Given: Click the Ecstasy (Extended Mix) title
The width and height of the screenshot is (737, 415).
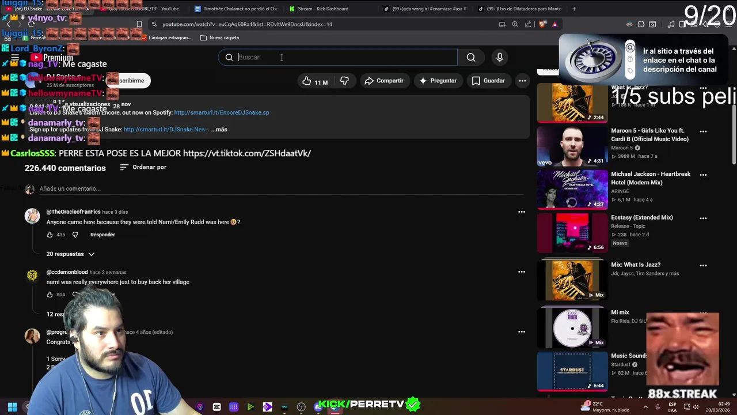Looking at the screenshot, I should click(642, 217).
